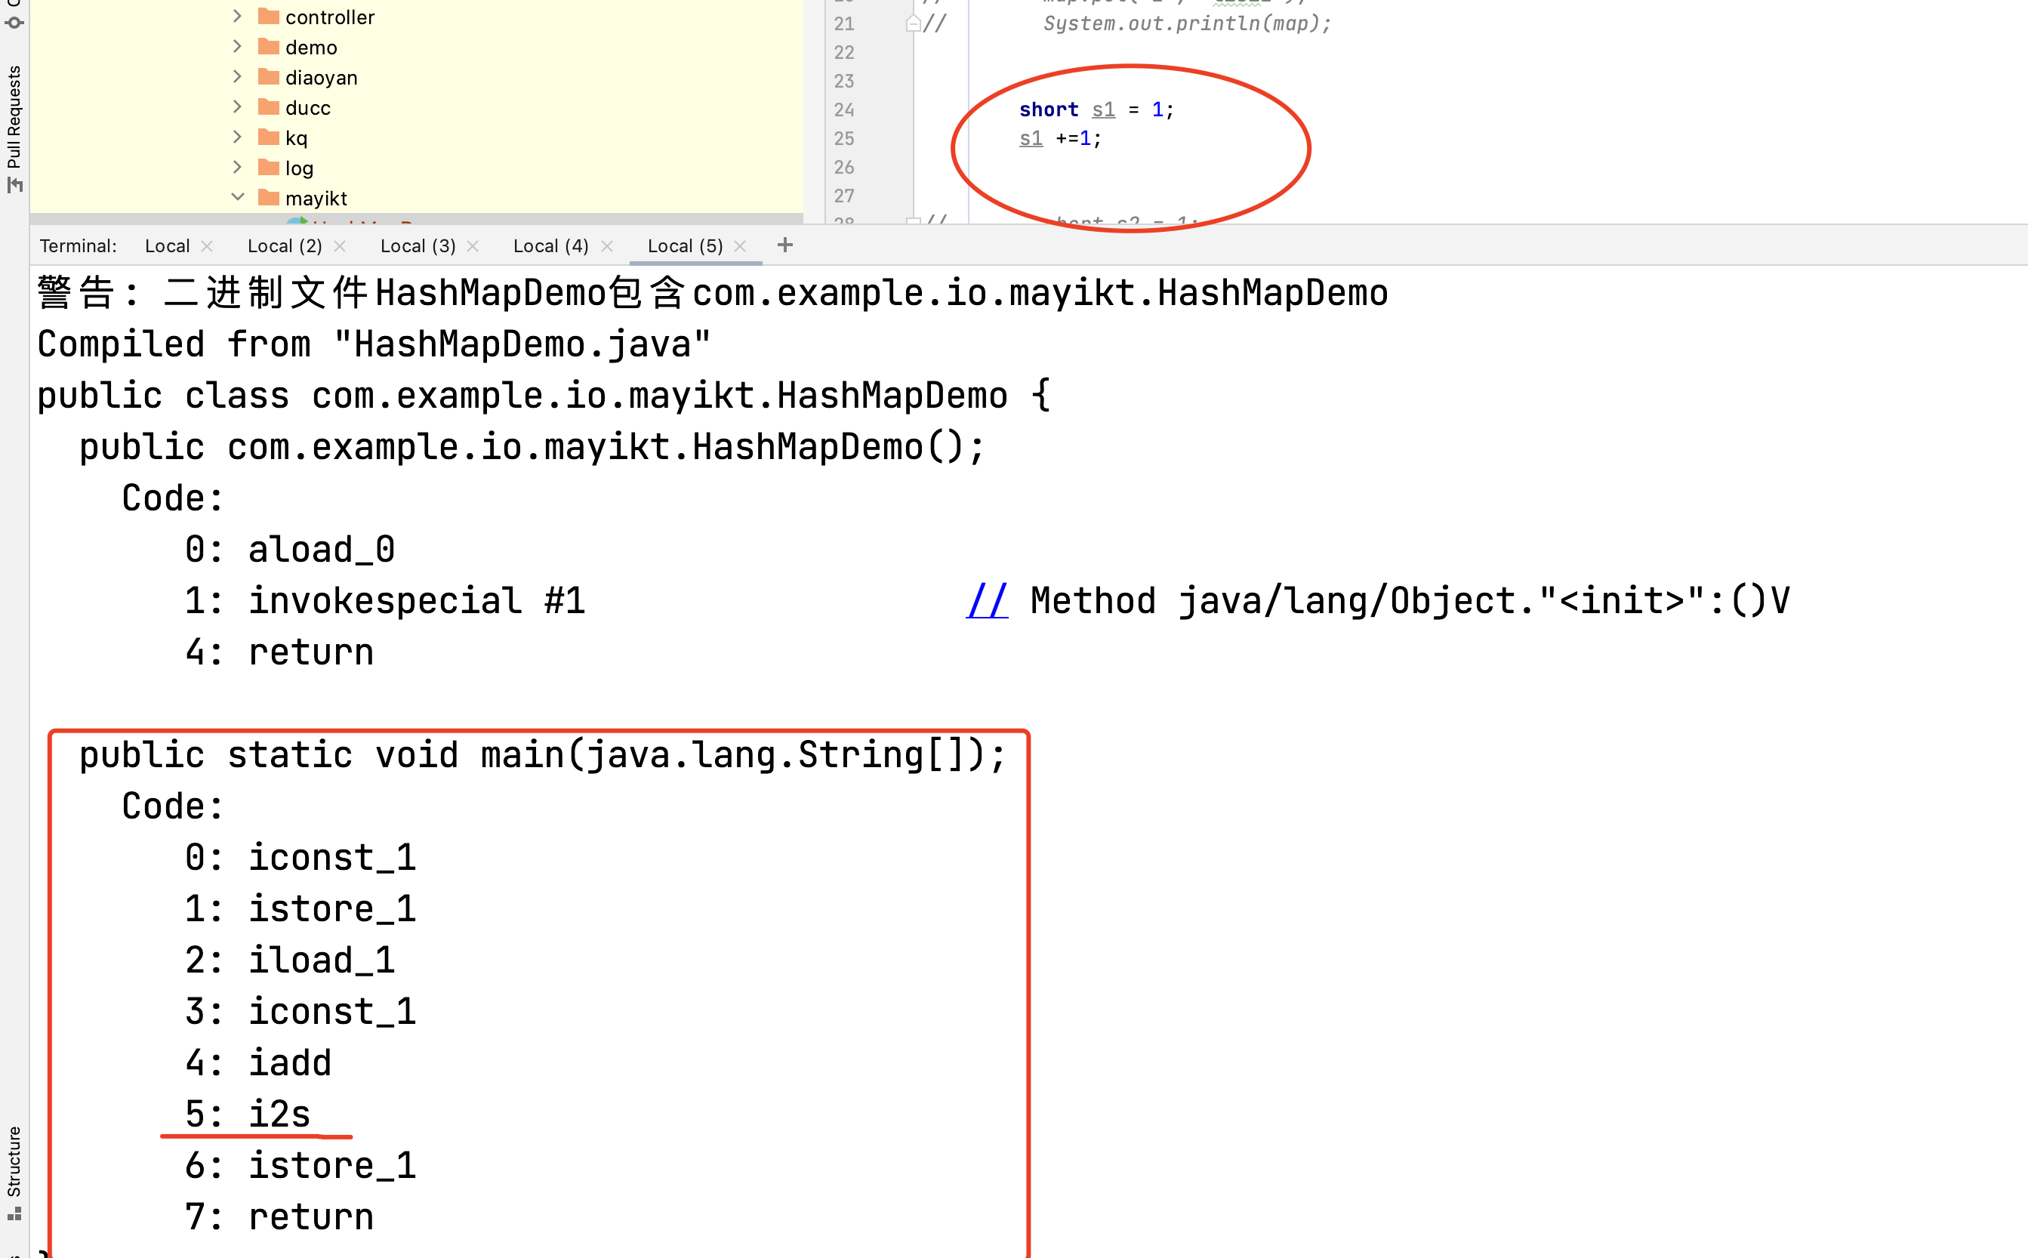This screenshot has width=2028, height=1258.
Task: Click the 'diaoyan' folder name
Action: [321, 79]
